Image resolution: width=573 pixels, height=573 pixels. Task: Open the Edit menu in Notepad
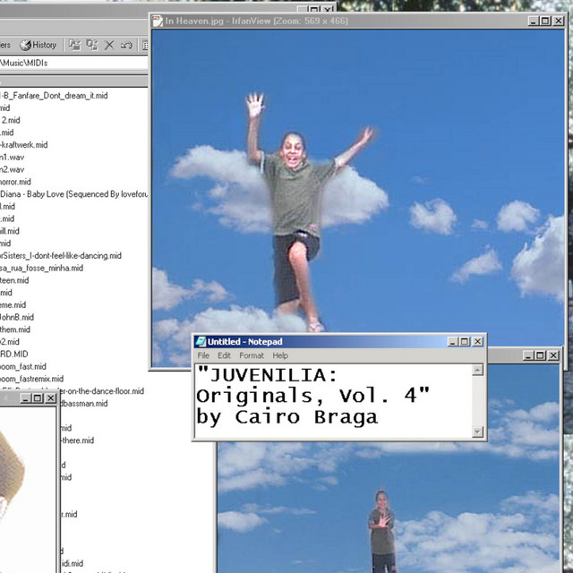click(224, 355)
